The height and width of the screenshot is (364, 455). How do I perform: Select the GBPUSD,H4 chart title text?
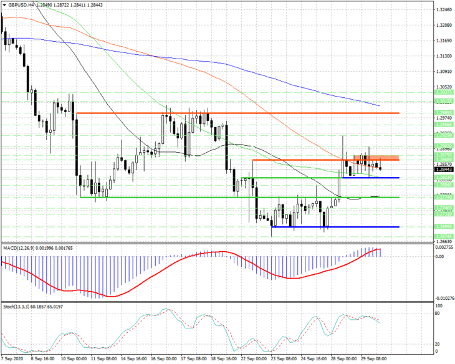click(21, 5)
